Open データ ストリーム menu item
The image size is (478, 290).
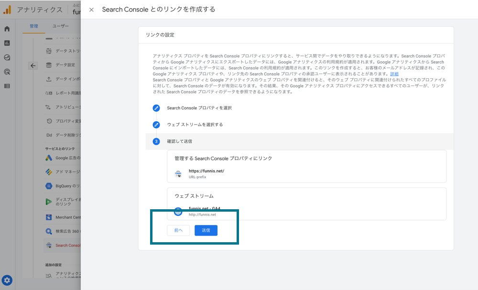pyautogui.click(x=63, y=51)
